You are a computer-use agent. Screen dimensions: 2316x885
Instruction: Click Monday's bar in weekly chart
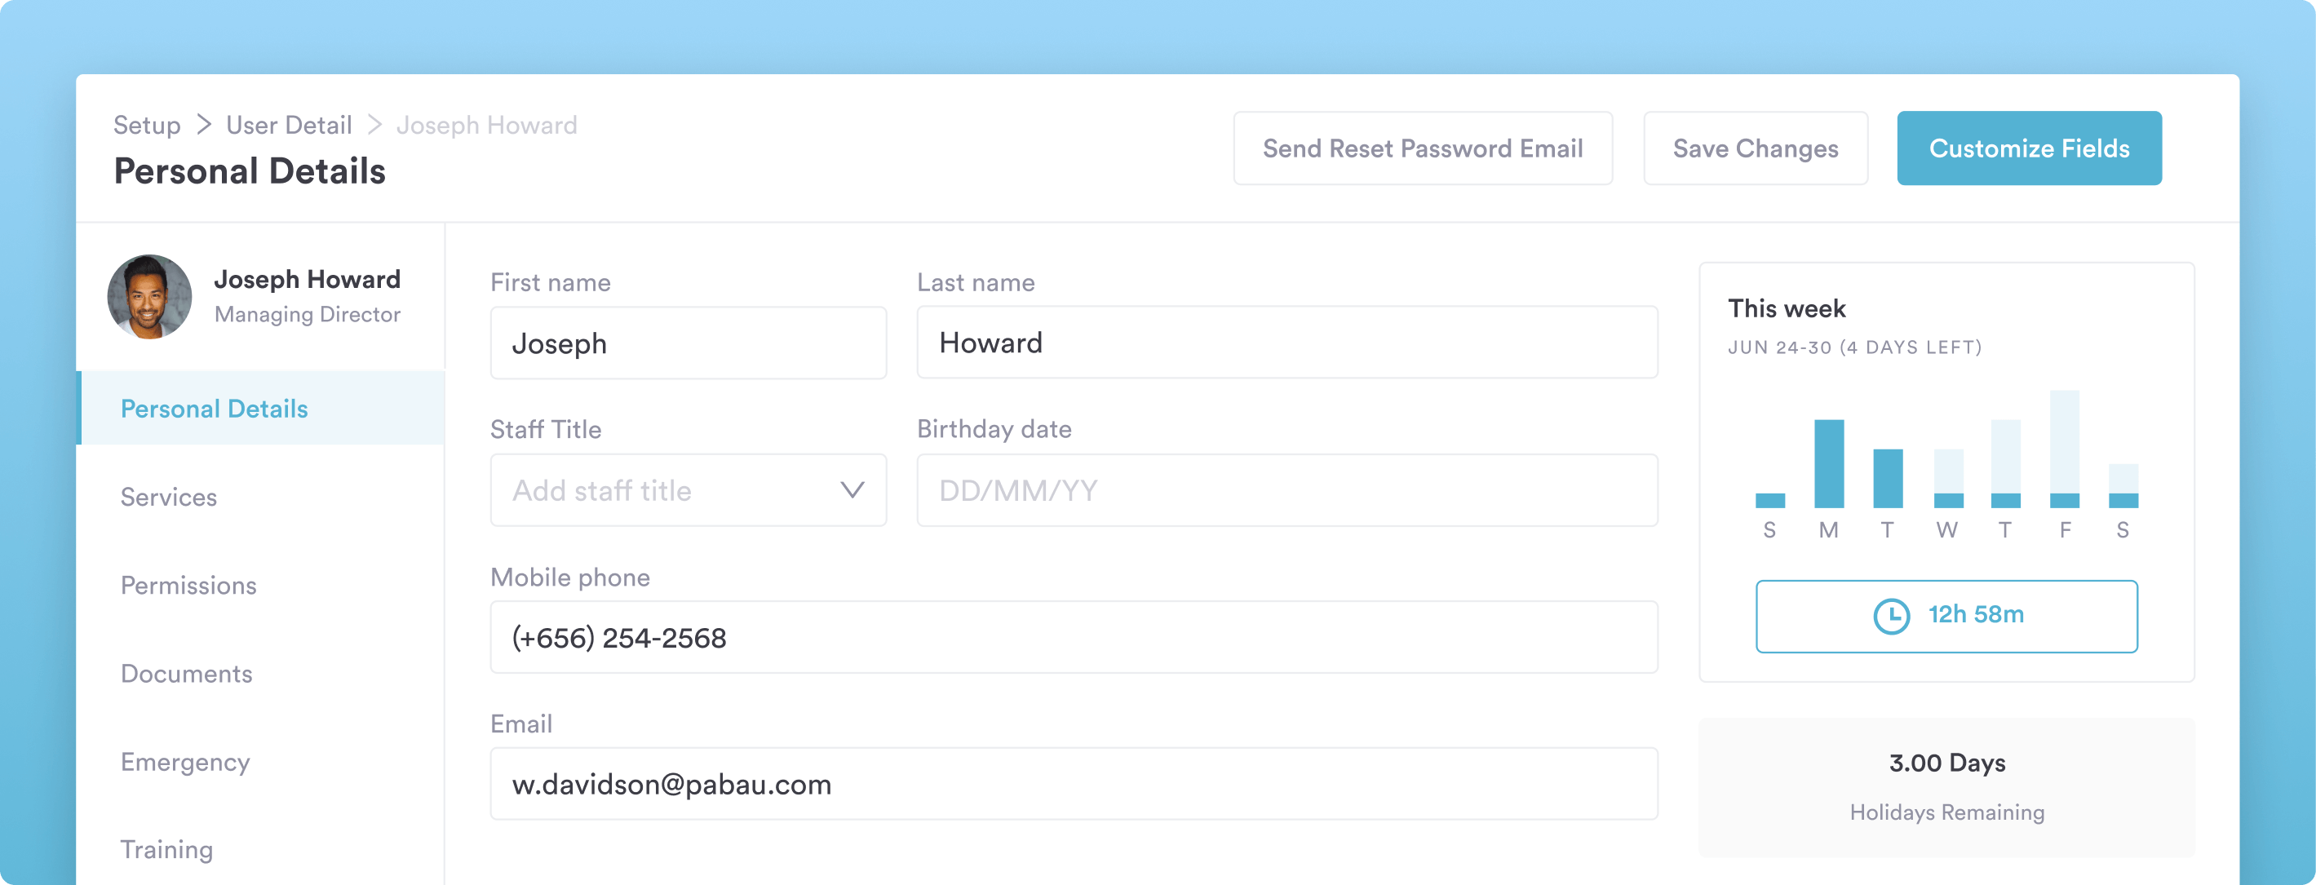(1829, 464)
